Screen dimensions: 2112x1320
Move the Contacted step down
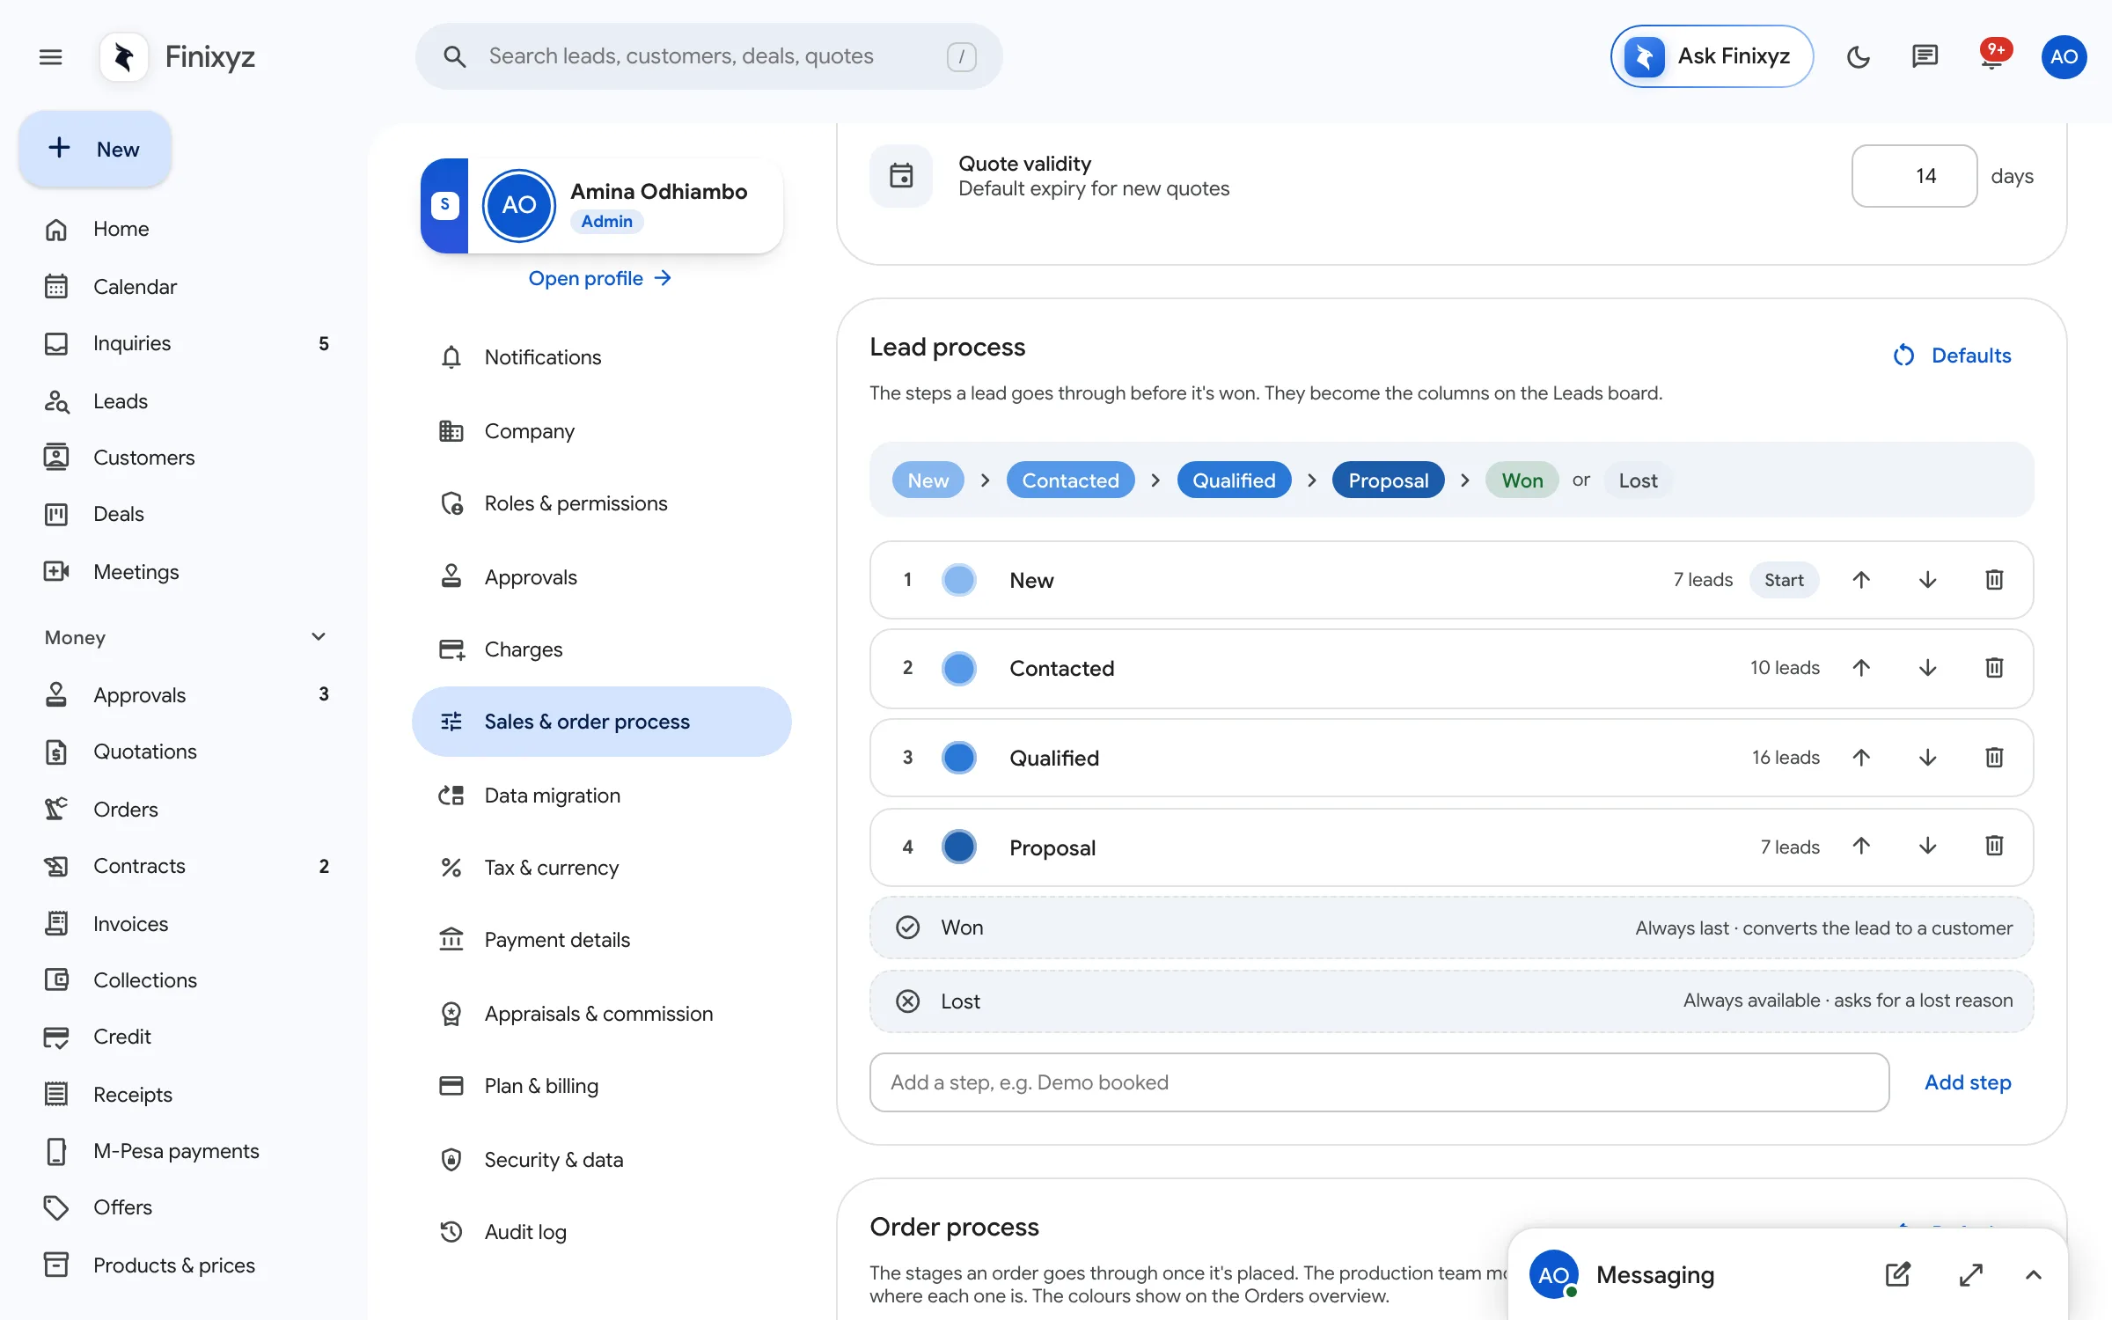pos(1927,668)
